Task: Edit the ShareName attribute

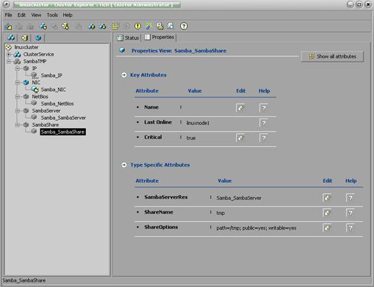Action: point(327,213)
